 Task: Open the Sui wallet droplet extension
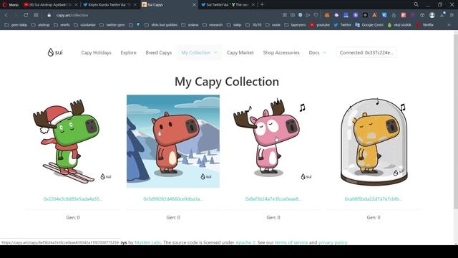[x=394, y=15]
